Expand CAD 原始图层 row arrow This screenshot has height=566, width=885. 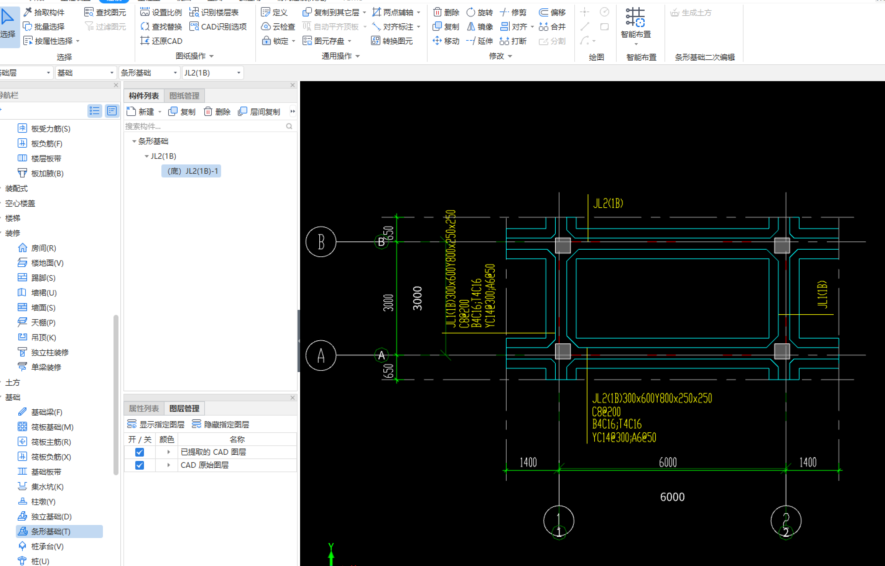(x=169, y=465)
